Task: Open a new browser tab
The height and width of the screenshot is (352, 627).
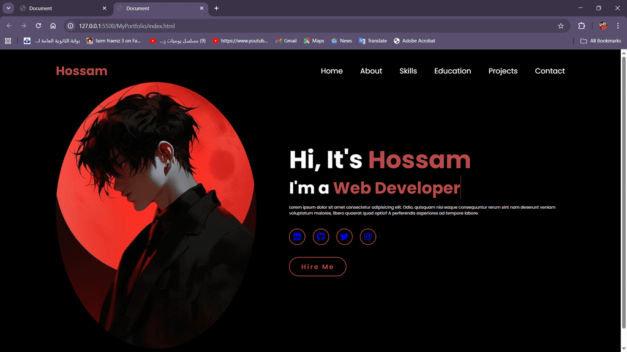Action: pyautogui.click(x=216, y=8)
